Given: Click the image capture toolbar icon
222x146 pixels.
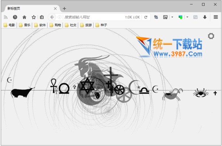Looking at the screenshot, I should 165,17.
